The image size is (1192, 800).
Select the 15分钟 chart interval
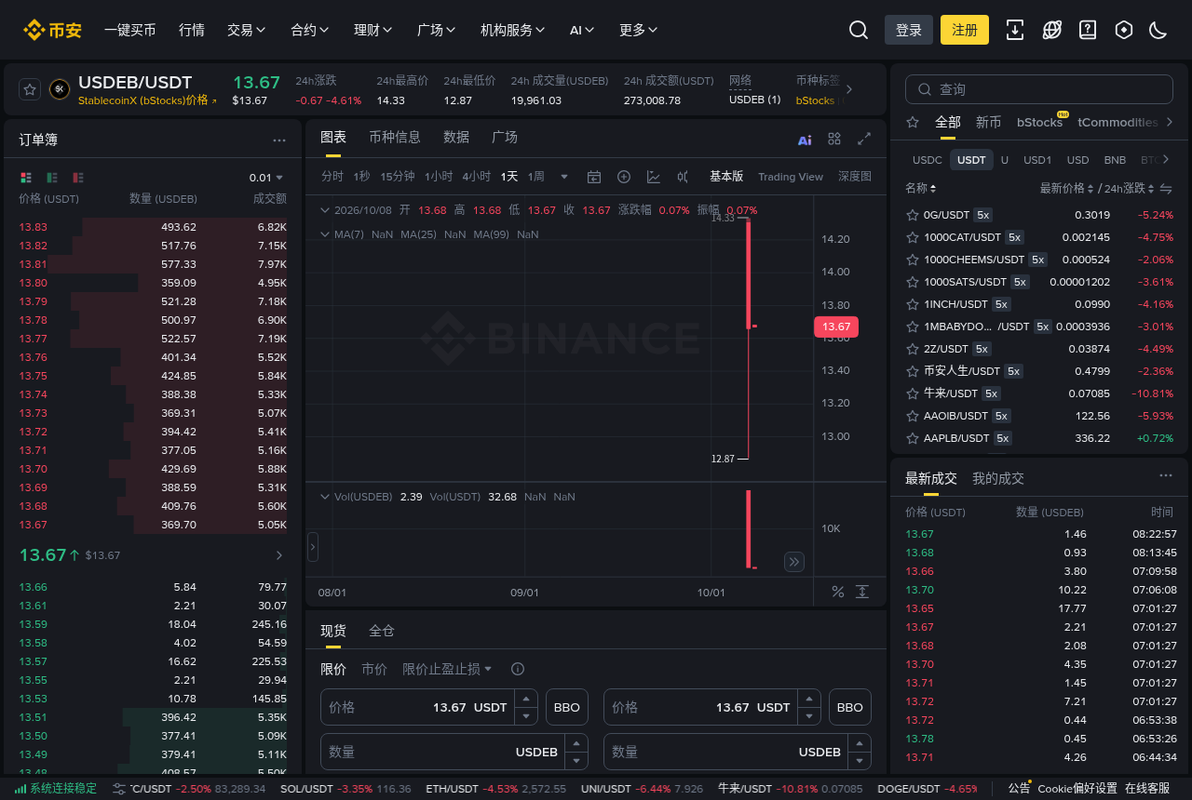pyautogui.click(x=398, y=177)
